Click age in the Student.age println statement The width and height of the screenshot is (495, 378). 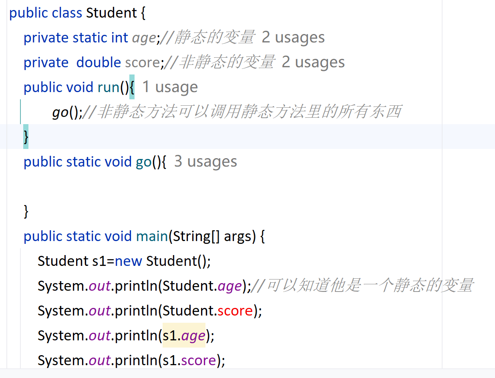coord(230,286)
